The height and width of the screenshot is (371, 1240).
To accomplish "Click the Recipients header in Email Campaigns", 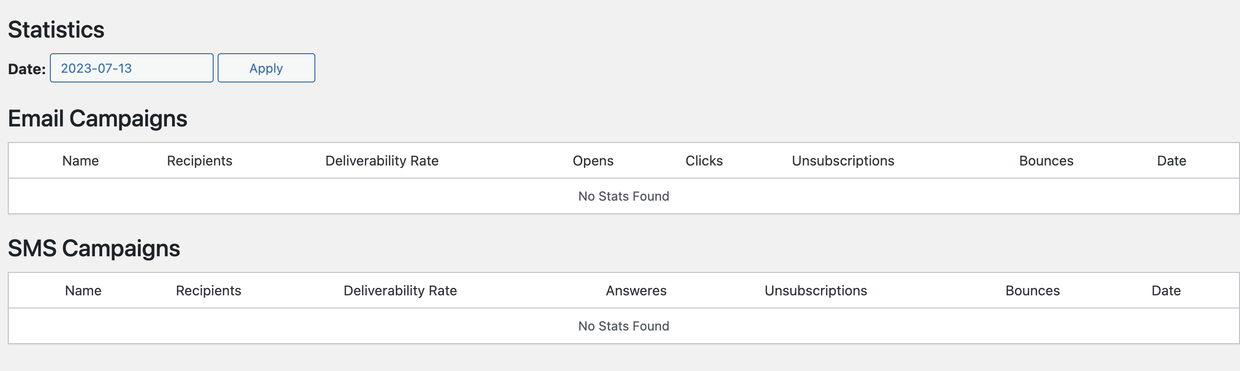I will tap(199, 160).
